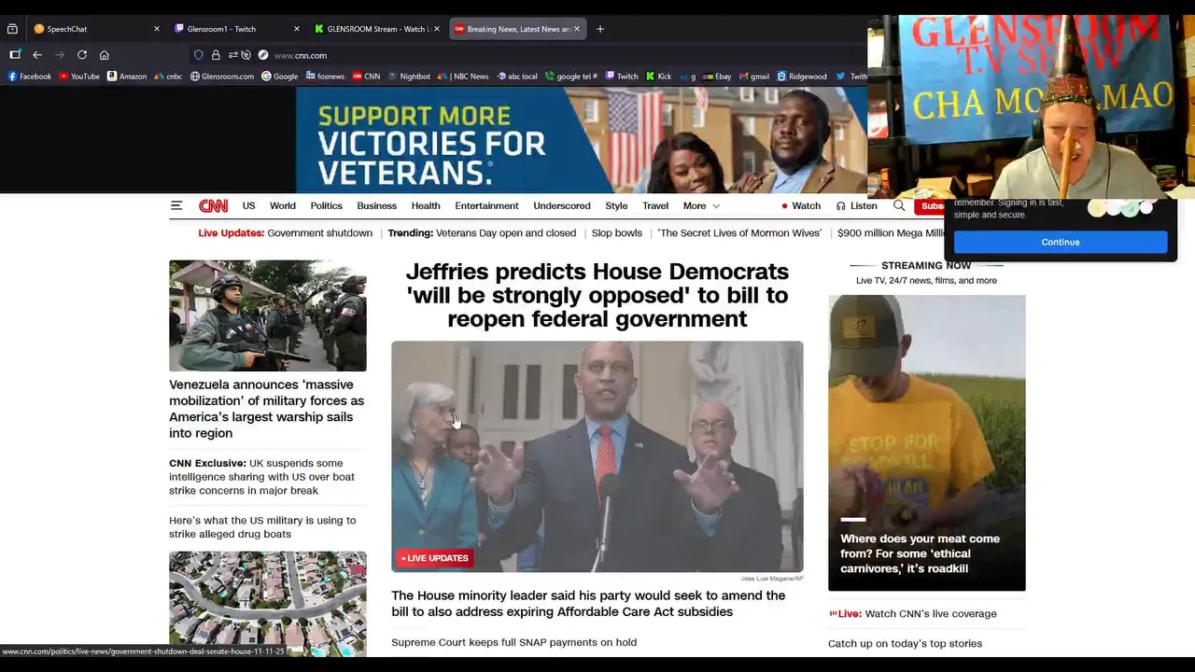Open the Health section in CNN nav
Image resolution: width=1195 pixels, height=672 pixels.
(x=426, y=206)
